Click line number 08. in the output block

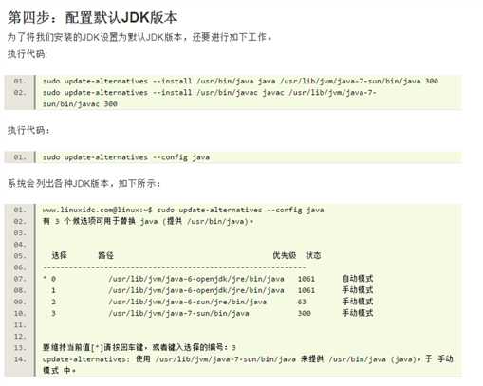tap(20, 290)
